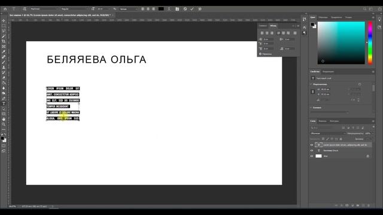The image size is (383, 215).
Task: Select the Brush tool
Action: point(4,62)
